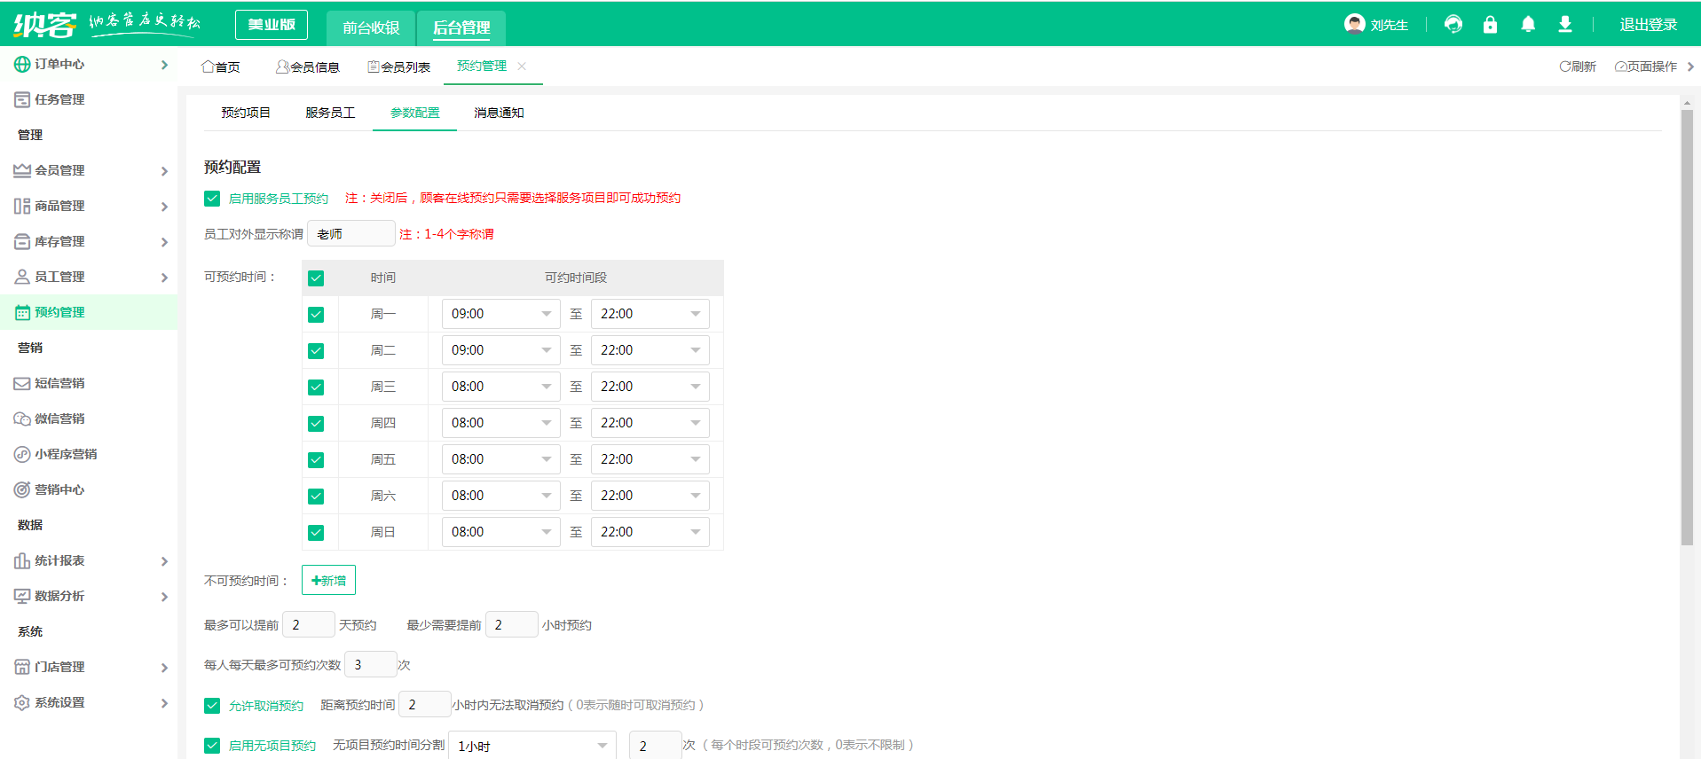Click the lock screen icon
This screenshot has height=759, width=1701.
(1490, 24)
